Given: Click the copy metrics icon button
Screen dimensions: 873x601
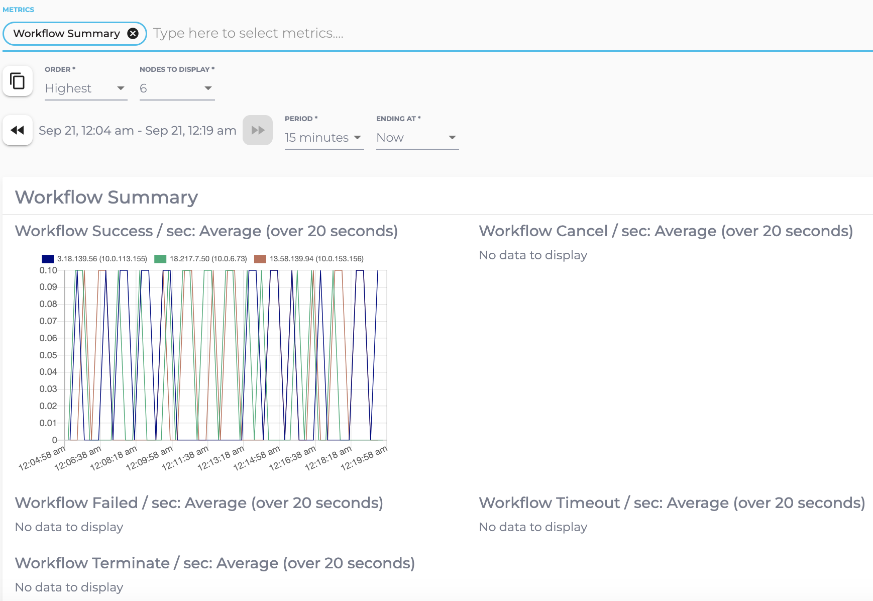Looking at the screenshot, I should coord(18,81).
